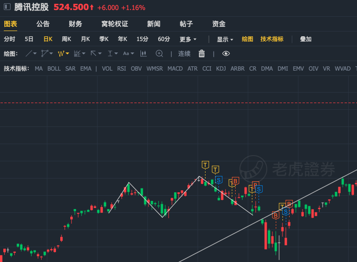Select the arrow annotation tool
The width and height of the screenshot is (357, 262).
point(93,53)
